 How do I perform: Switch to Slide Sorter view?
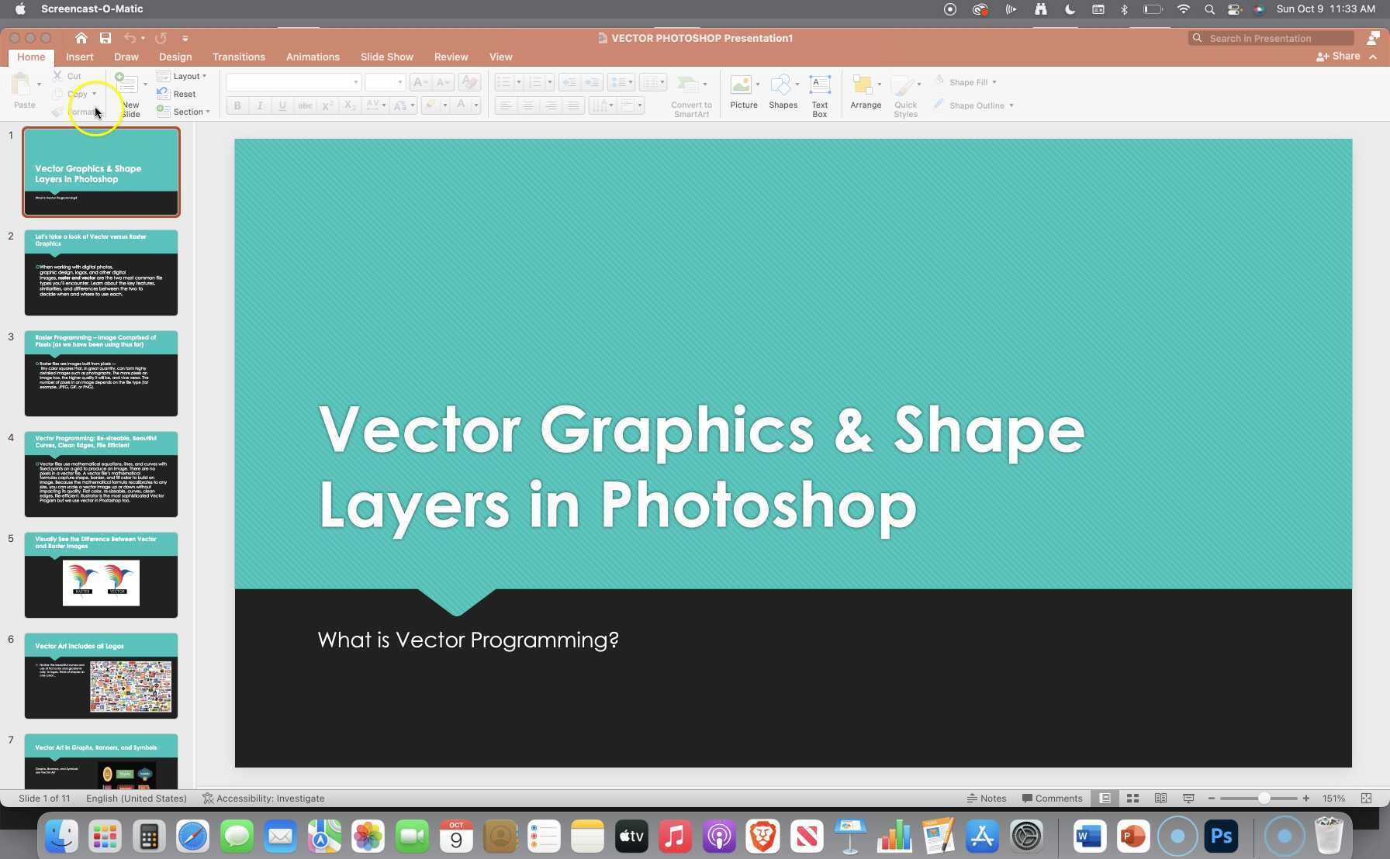[x=1132, y=798]
